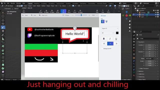Open Effects in Paint 3D

pyautogui.click(x=69, y=11)
